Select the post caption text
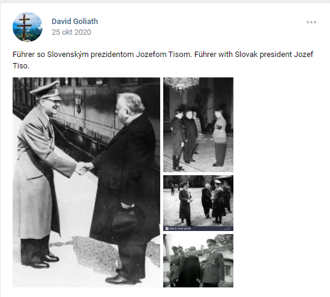The width and height of the screenshot is (330, 297). coord(163,60)
